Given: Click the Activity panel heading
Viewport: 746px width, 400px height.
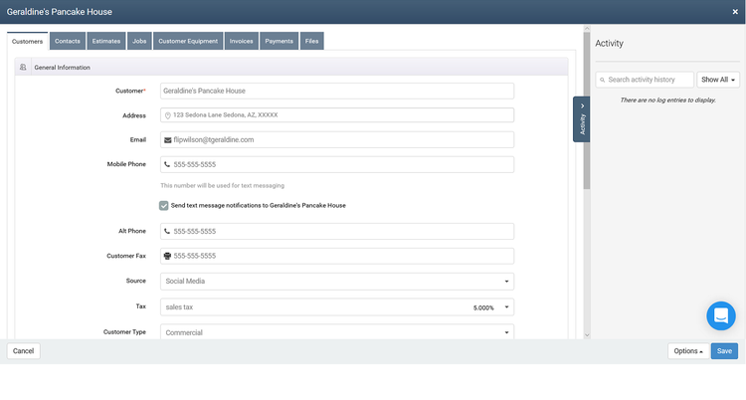Looking at the screenshot, I should point(609,44).
